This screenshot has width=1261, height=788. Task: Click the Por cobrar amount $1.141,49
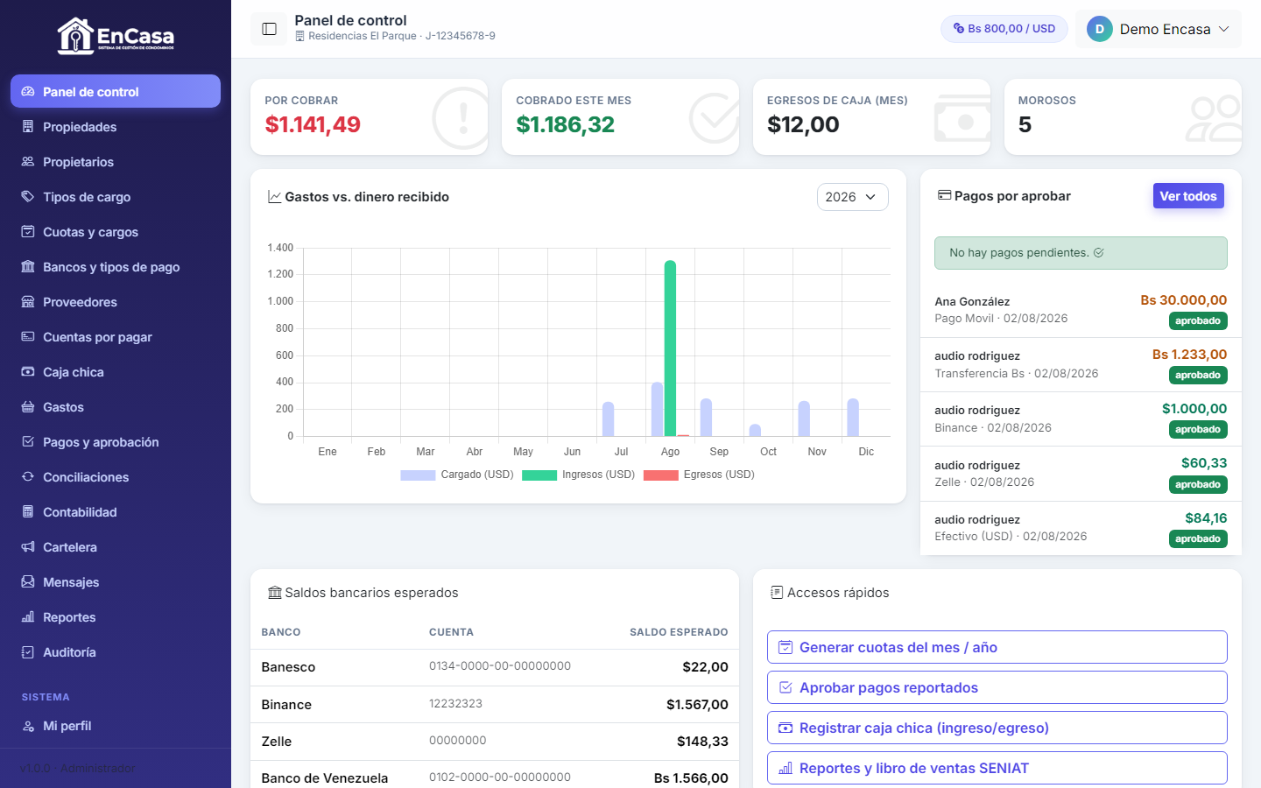click(x=313, y=124)
